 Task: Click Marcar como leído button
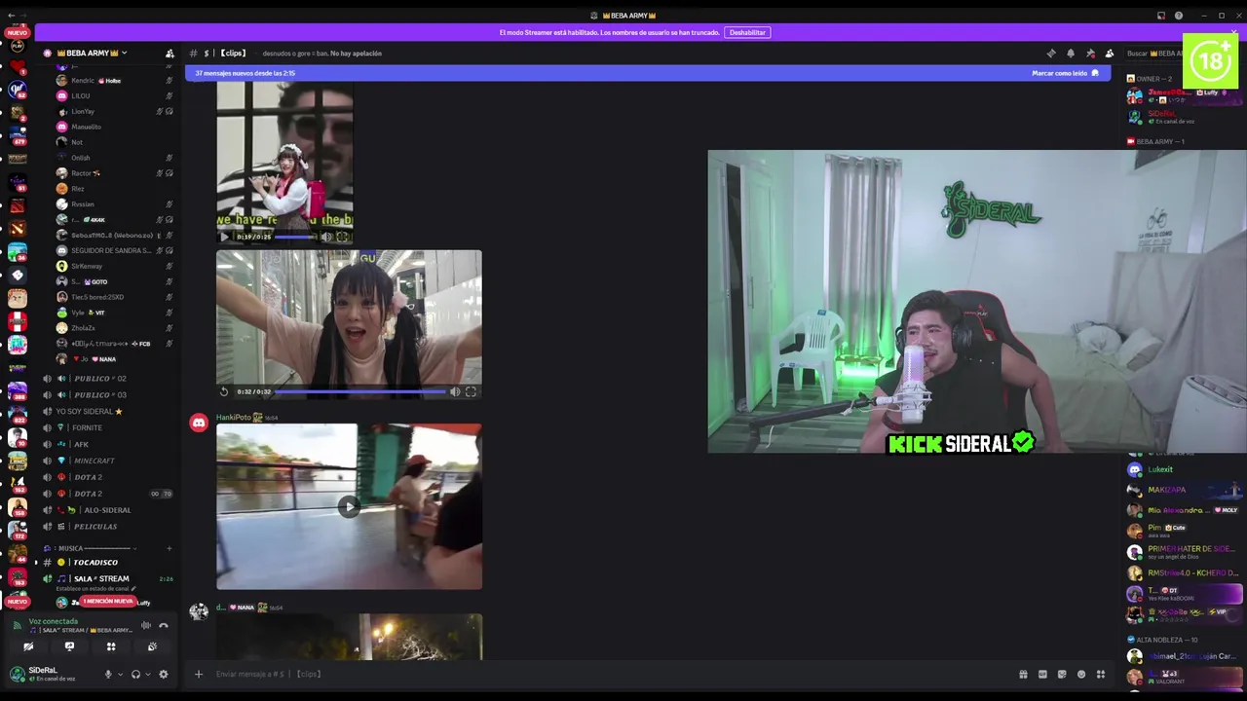[x=1065, y=73]
